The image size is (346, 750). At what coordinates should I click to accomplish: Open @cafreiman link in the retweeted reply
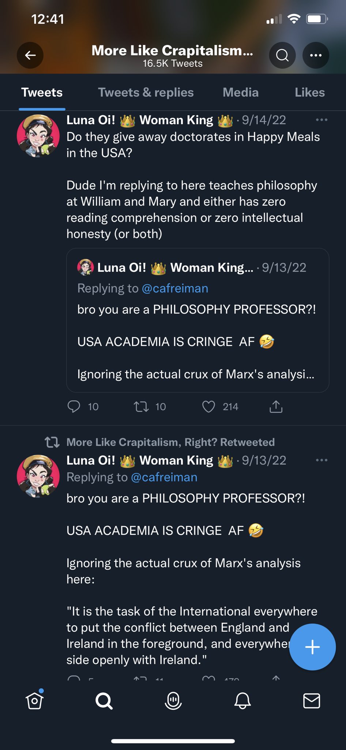164,477
